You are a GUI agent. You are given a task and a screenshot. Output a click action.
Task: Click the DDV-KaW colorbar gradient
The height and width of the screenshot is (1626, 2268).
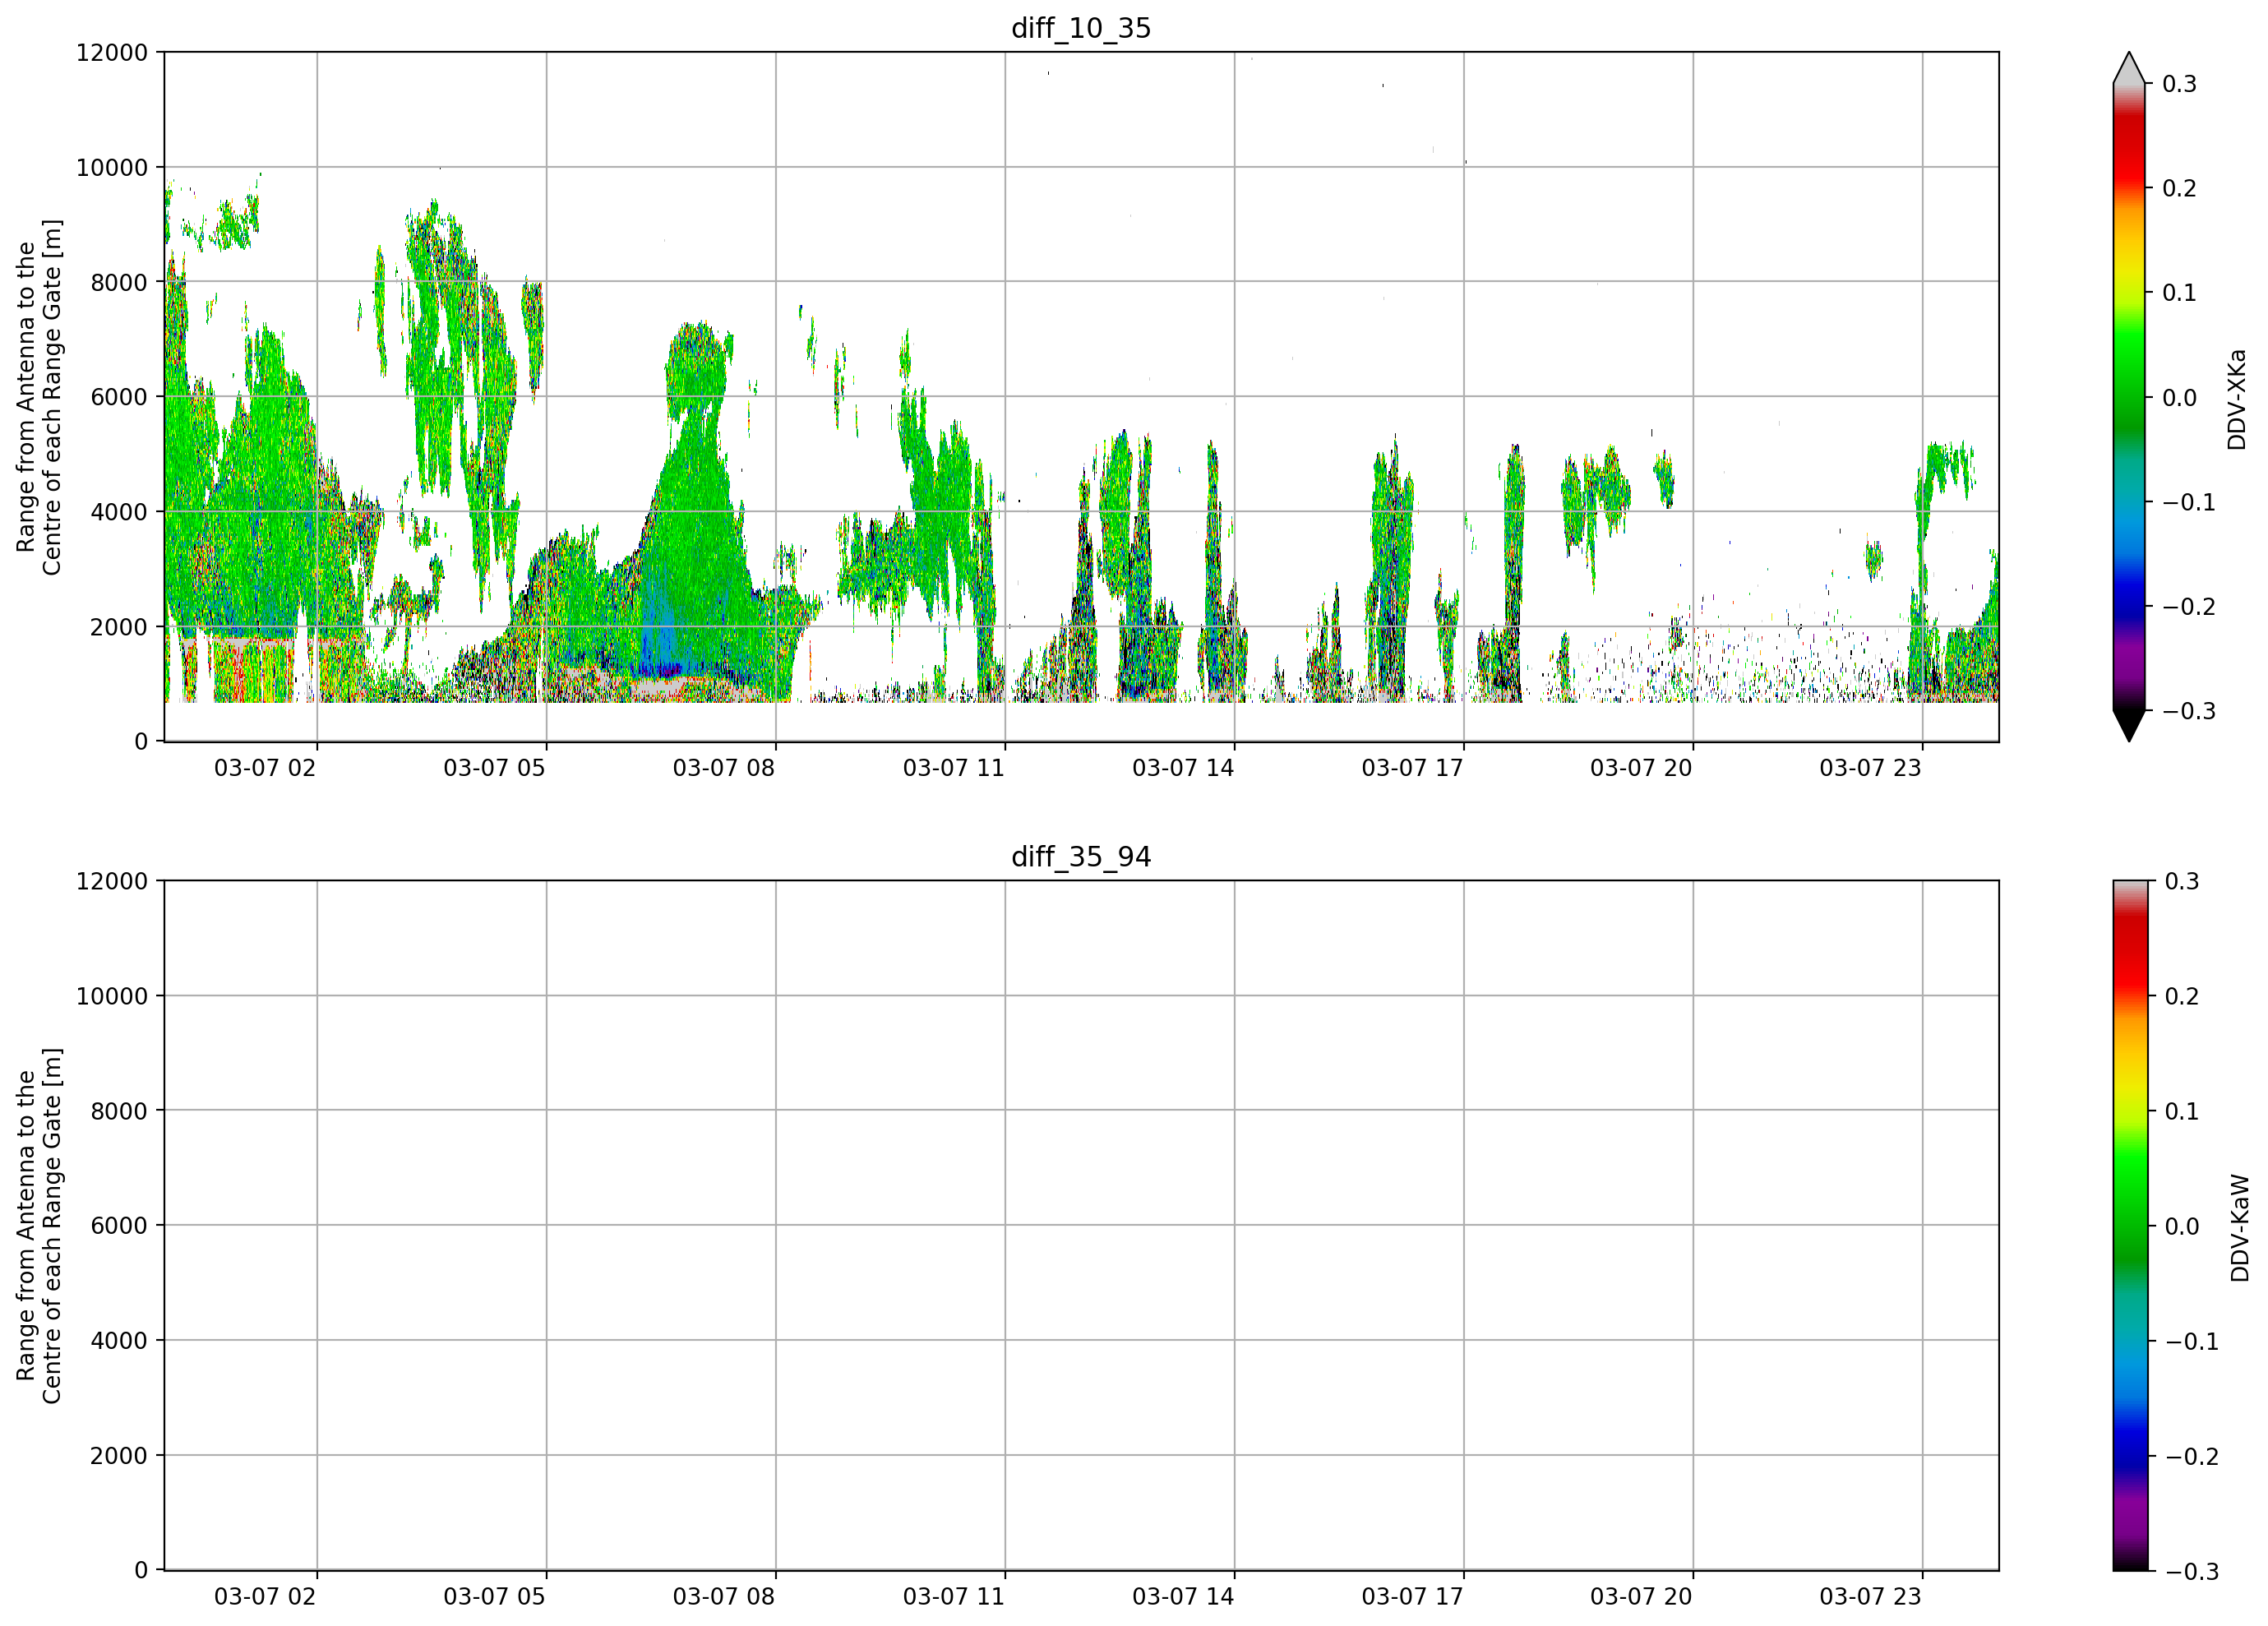click(x=2129, y=1225)
